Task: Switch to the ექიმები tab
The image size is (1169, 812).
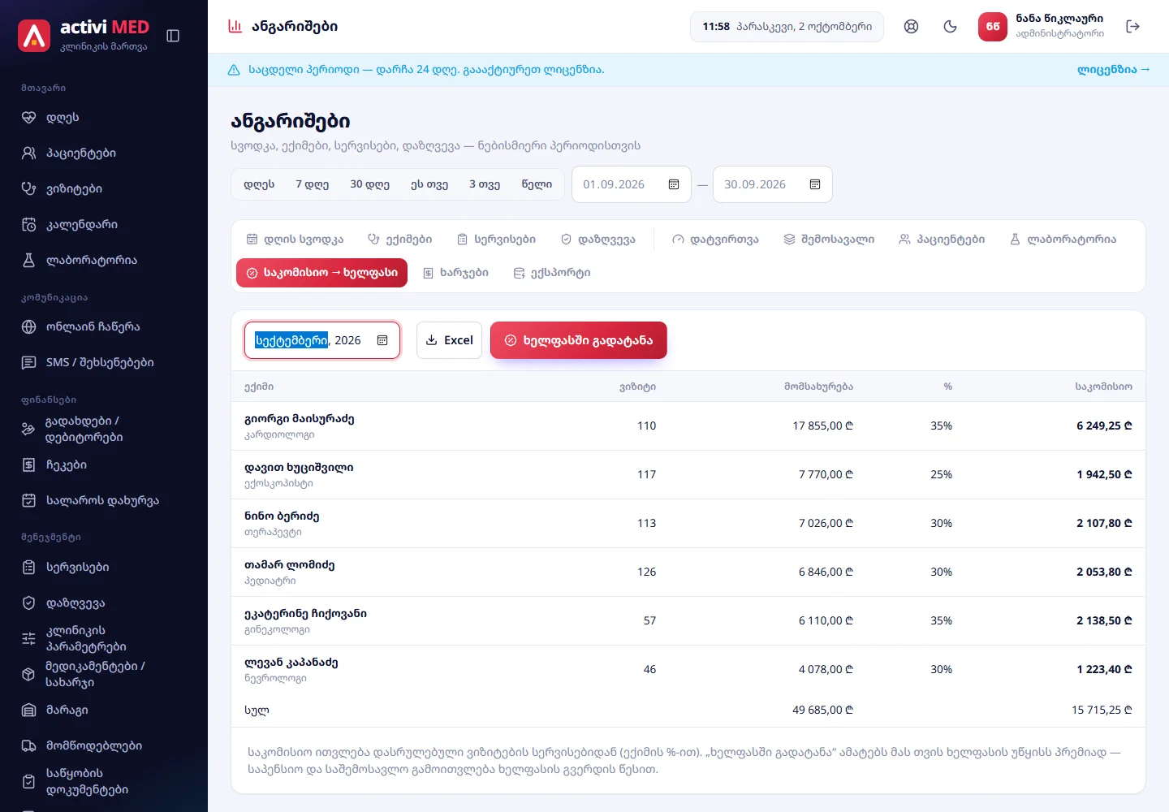Action: coord(399,240)
